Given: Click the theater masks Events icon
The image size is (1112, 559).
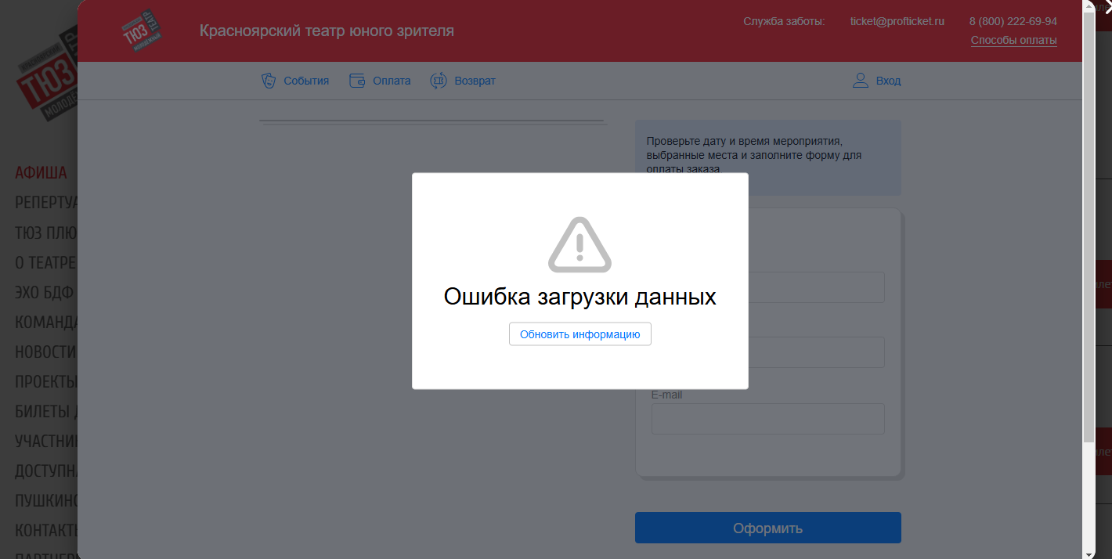Looking at the screenshot, I should [269, 81].
